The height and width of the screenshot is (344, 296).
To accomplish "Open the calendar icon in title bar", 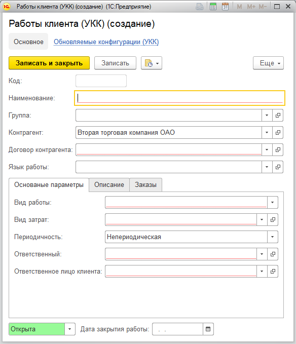I will 225,7.
